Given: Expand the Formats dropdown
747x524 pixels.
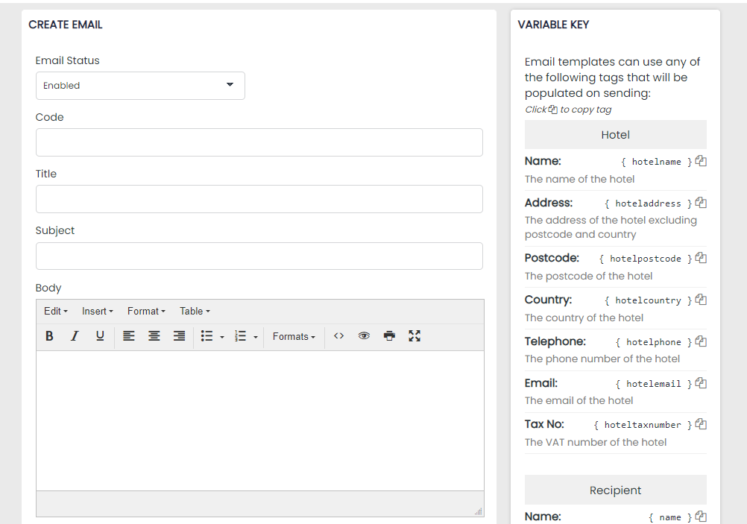Looking at the screenshot, I should coord(294,337).
